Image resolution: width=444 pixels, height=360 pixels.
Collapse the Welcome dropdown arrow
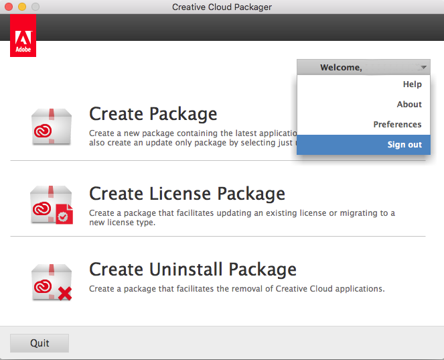[423, 68]
